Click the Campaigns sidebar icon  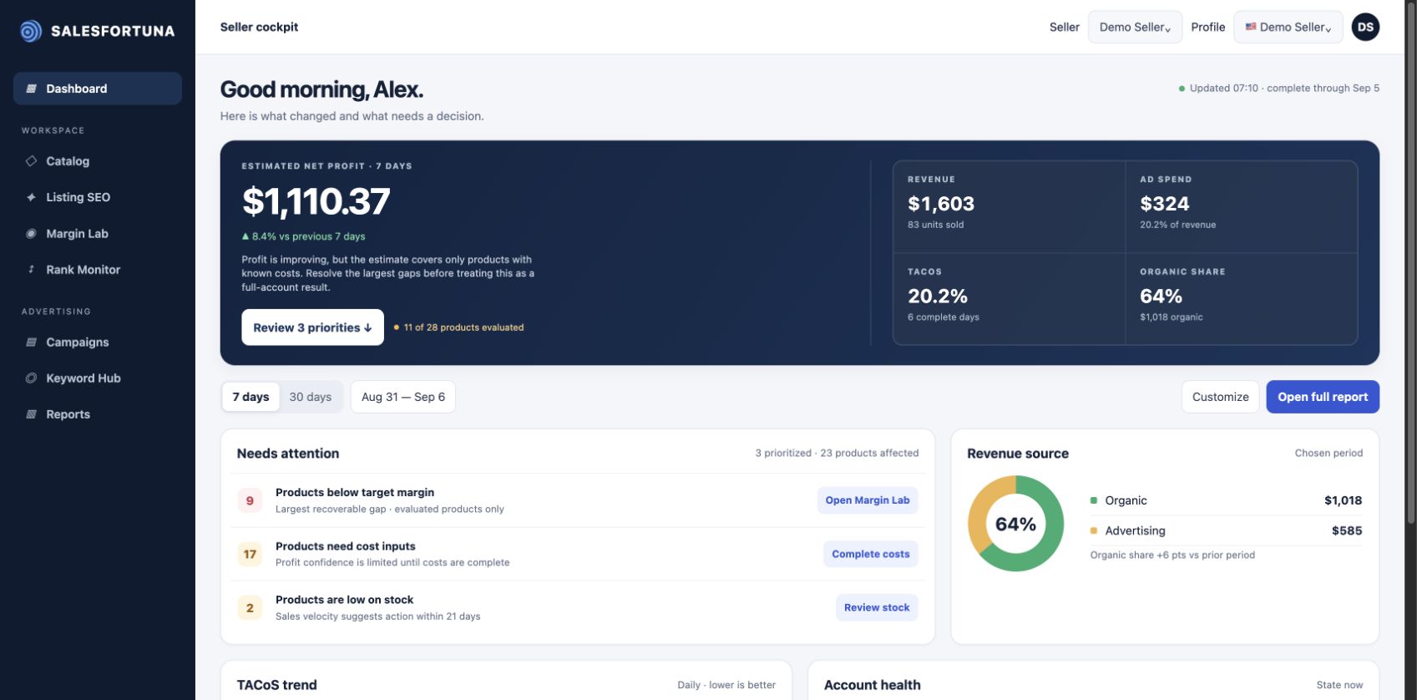click(31, 342)
